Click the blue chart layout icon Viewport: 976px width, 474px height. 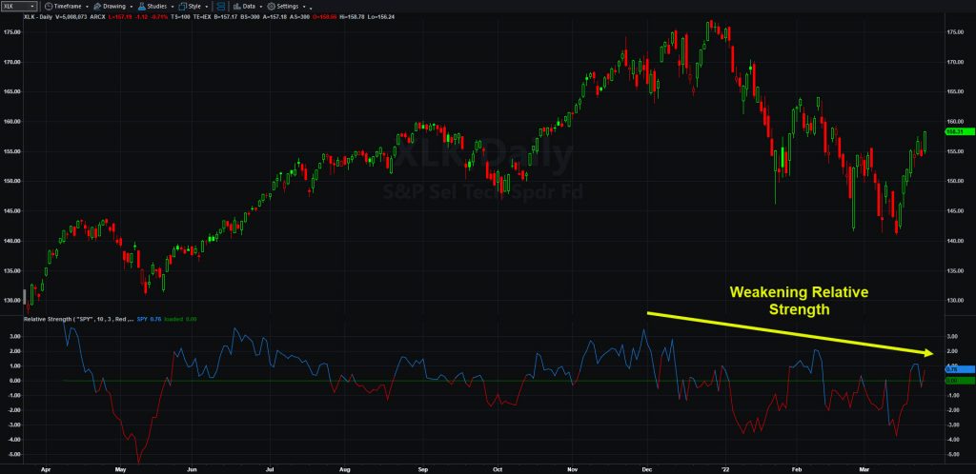(221, 7)
